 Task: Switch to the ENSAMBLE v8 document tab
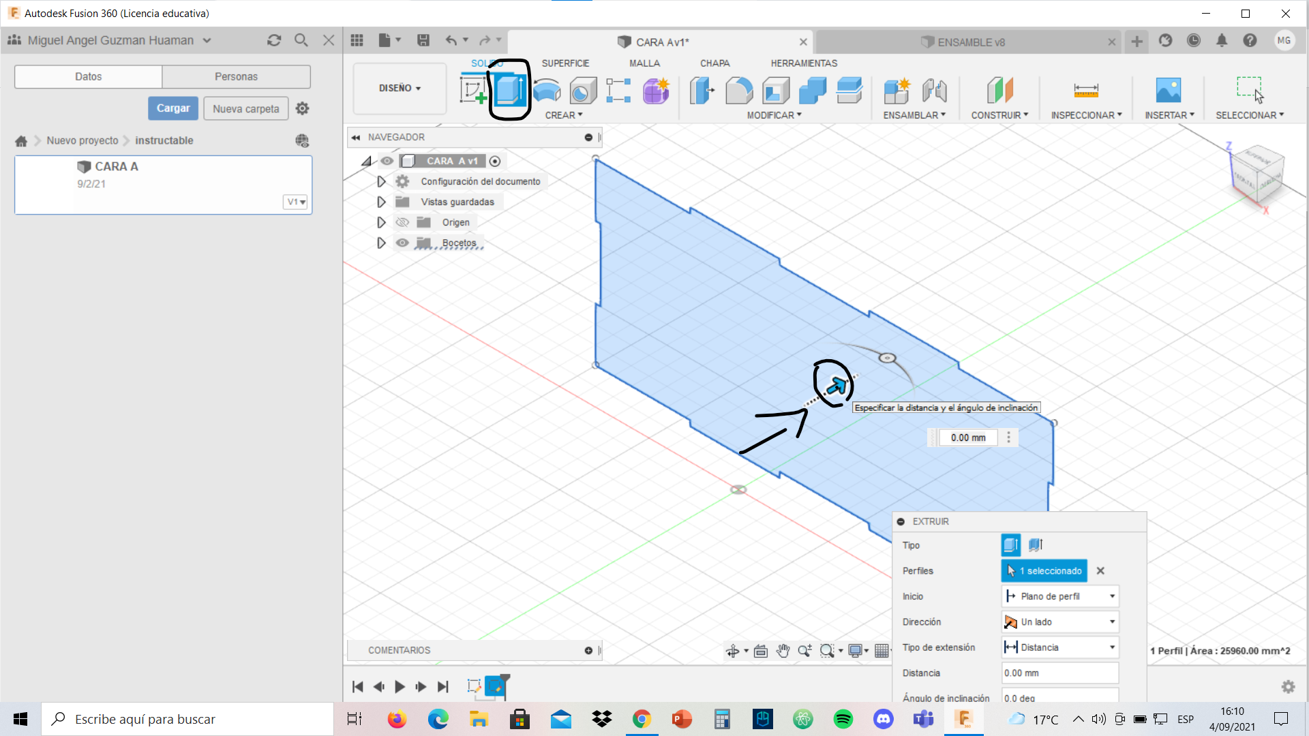pos(967,42)
